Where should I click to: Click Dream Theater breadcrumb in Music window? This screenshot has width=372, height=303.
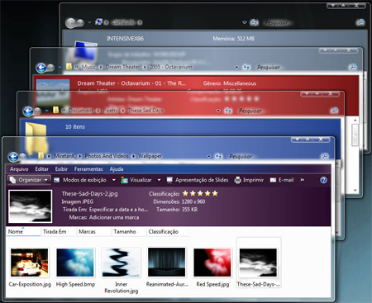pos(122,67)
